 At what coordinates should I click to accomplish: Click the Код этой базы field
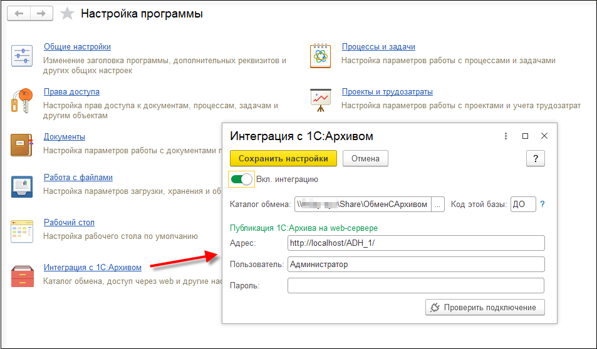click(523, 204)
